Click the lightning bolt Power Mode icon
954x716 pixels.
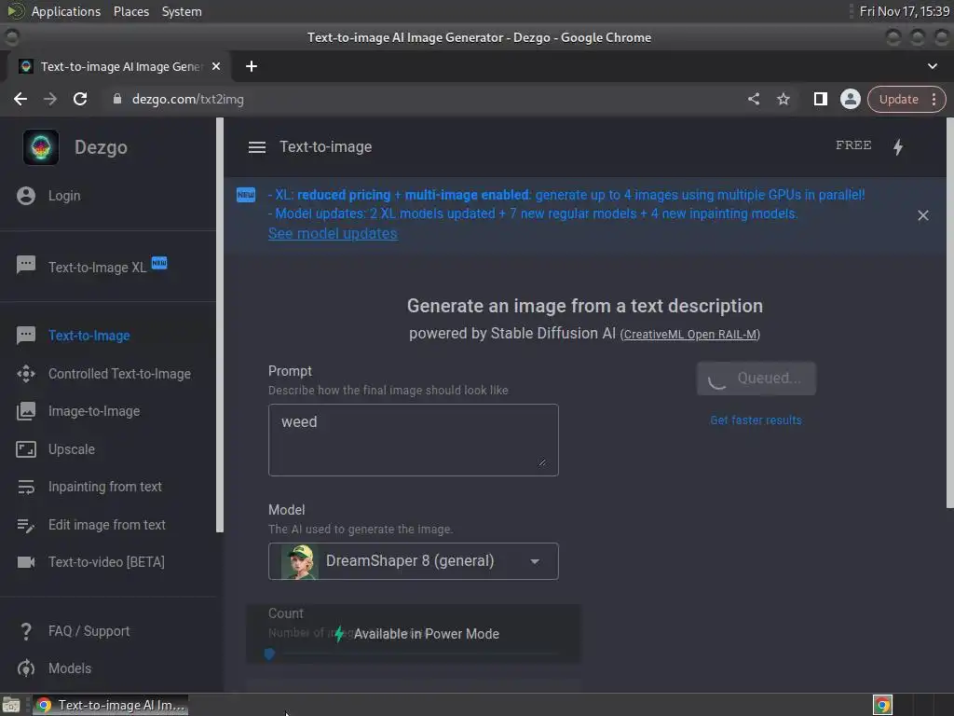click(x=898, y=146)
